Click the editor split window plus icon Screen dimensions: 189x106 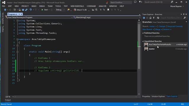coord(139,20)
